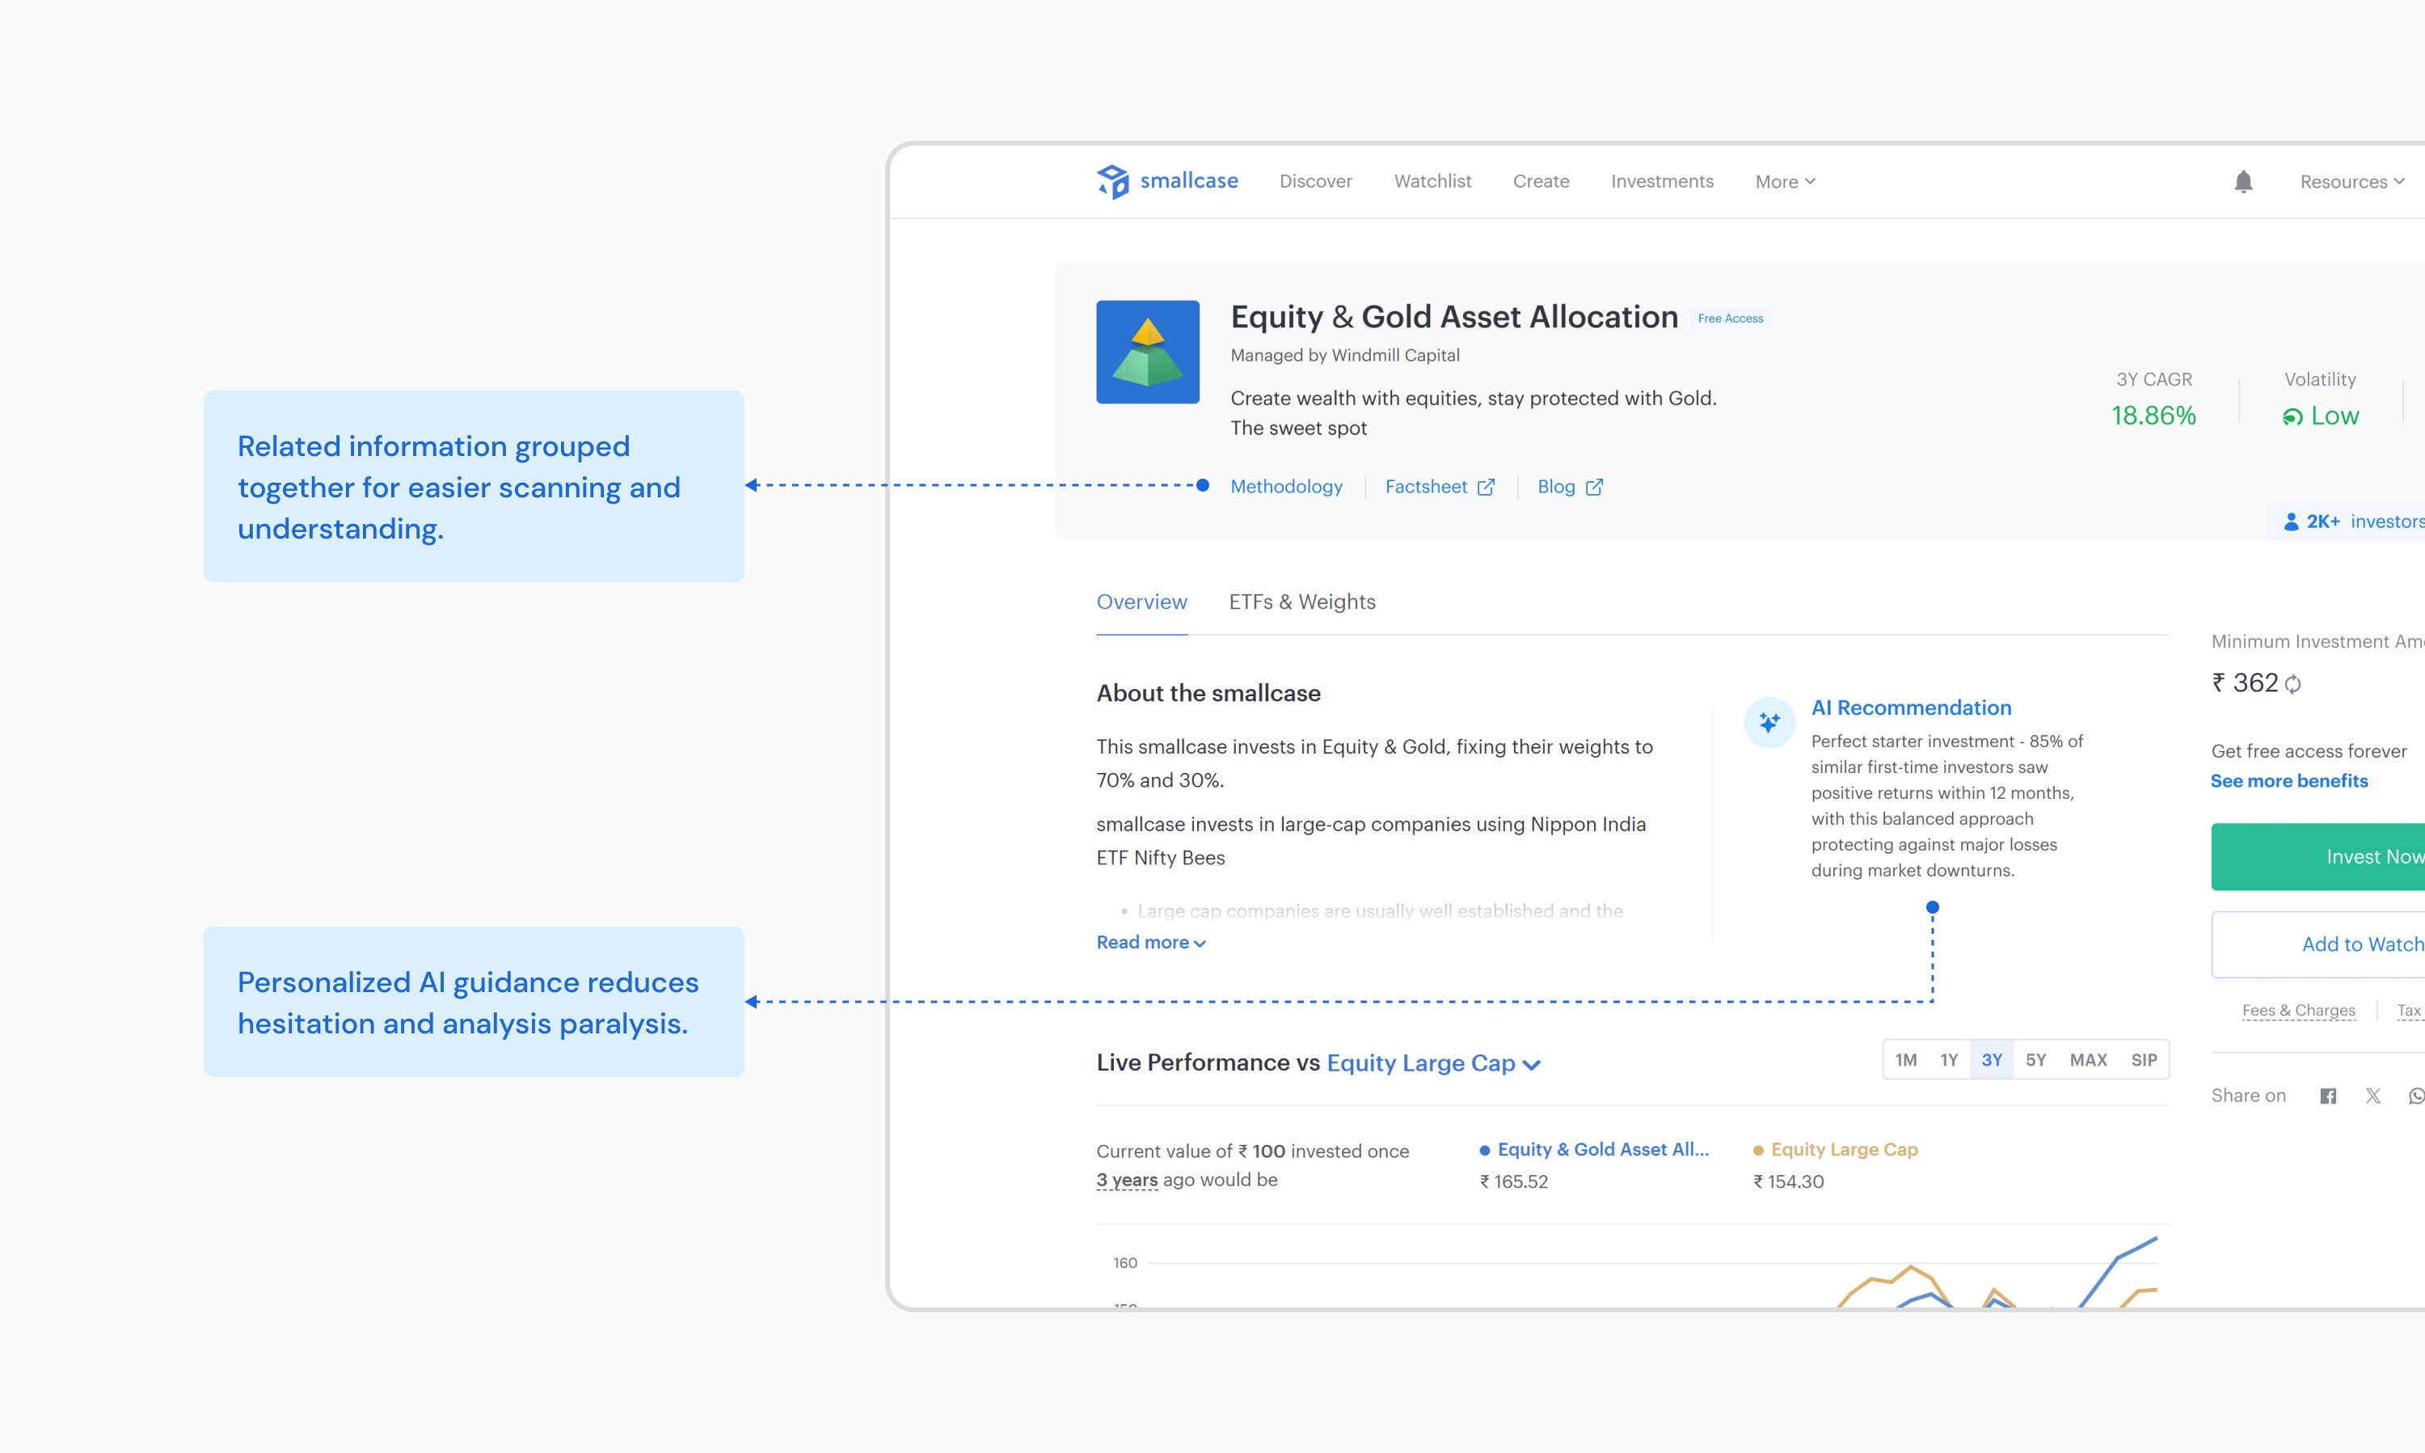2425x1453 pixels.
Task: Select the 1M performance period
Action: (1905, 1060)
